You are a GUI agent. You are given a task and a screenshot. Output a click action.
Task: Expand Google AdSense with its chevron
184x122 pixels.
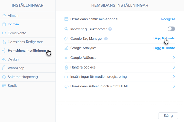[x=174, y=58]
